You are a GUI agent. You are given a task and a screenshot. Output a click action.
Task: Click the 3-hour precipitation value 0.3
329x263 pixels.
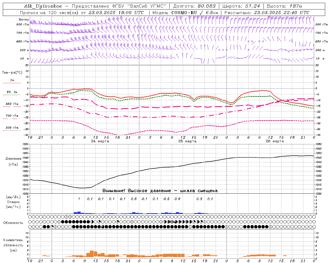[x=199, y=199]
